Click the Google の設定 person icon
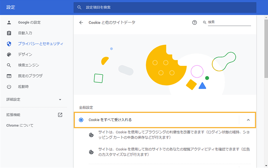This screenshot has width=268, height=168. [9, 22]
